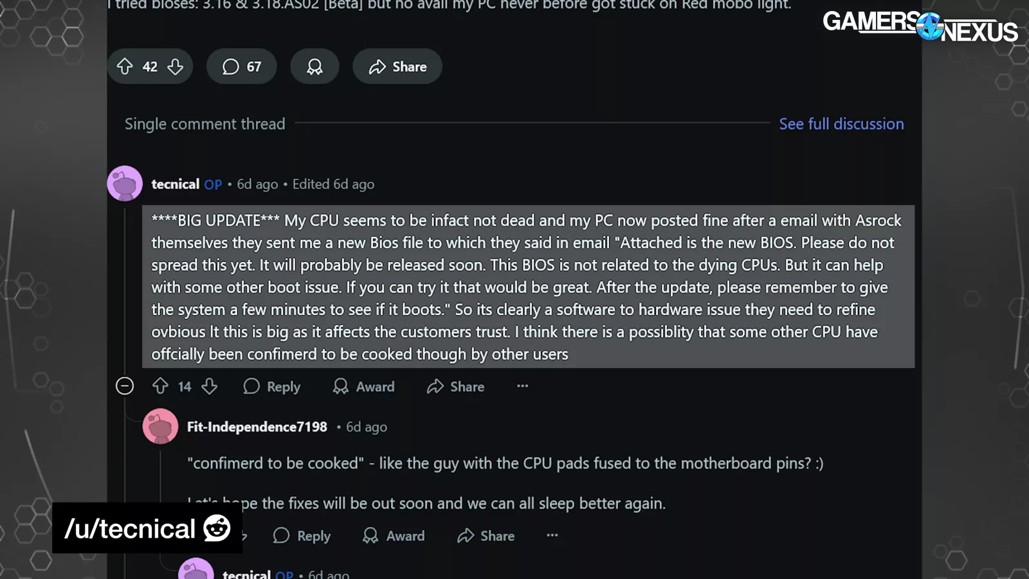Open more options for tecnical's comment

522,386
